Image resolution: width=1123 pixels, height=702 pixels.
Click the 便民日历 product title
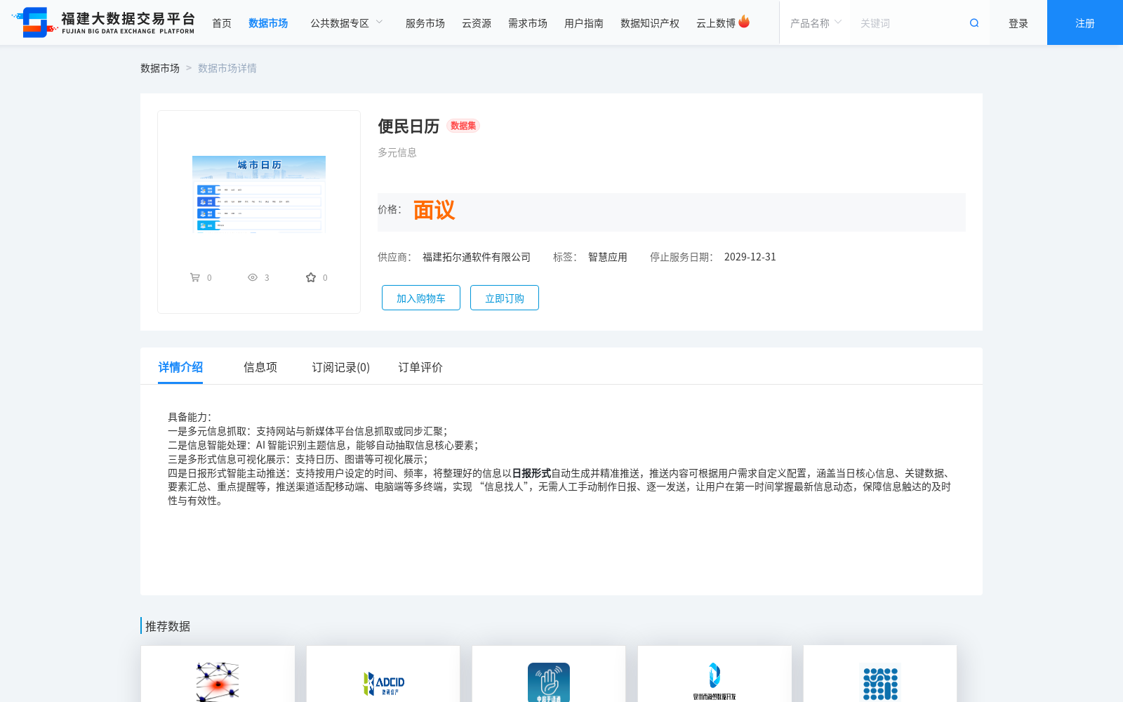(x=408, y=126)
